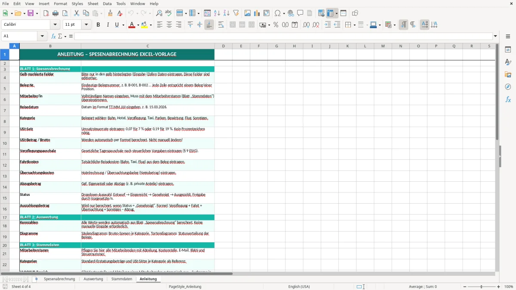The width and height of the screenshot is (516, 290).
Task: Toggle Bold formatting
Action: click(98, 25)
